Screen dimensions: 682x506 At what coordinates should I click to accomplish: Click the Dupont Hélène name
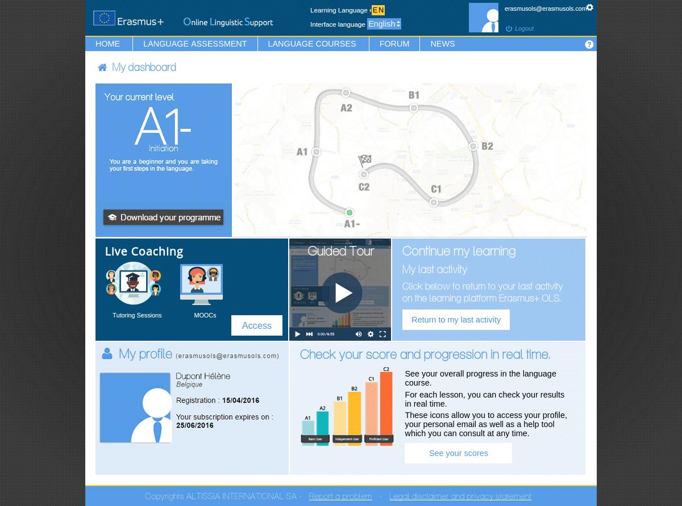tap(203, 377)
